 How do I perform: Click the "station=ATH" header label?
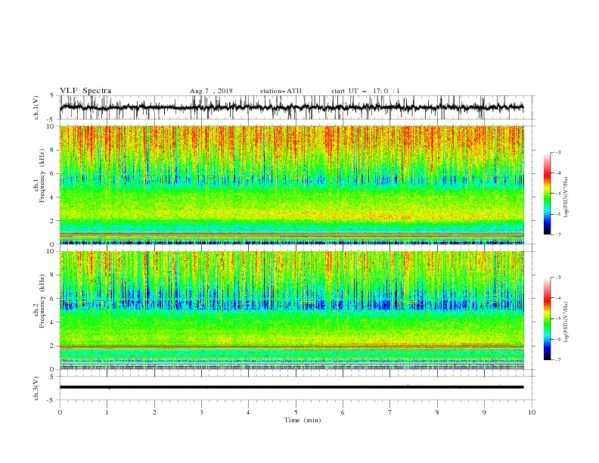[281, 91]
